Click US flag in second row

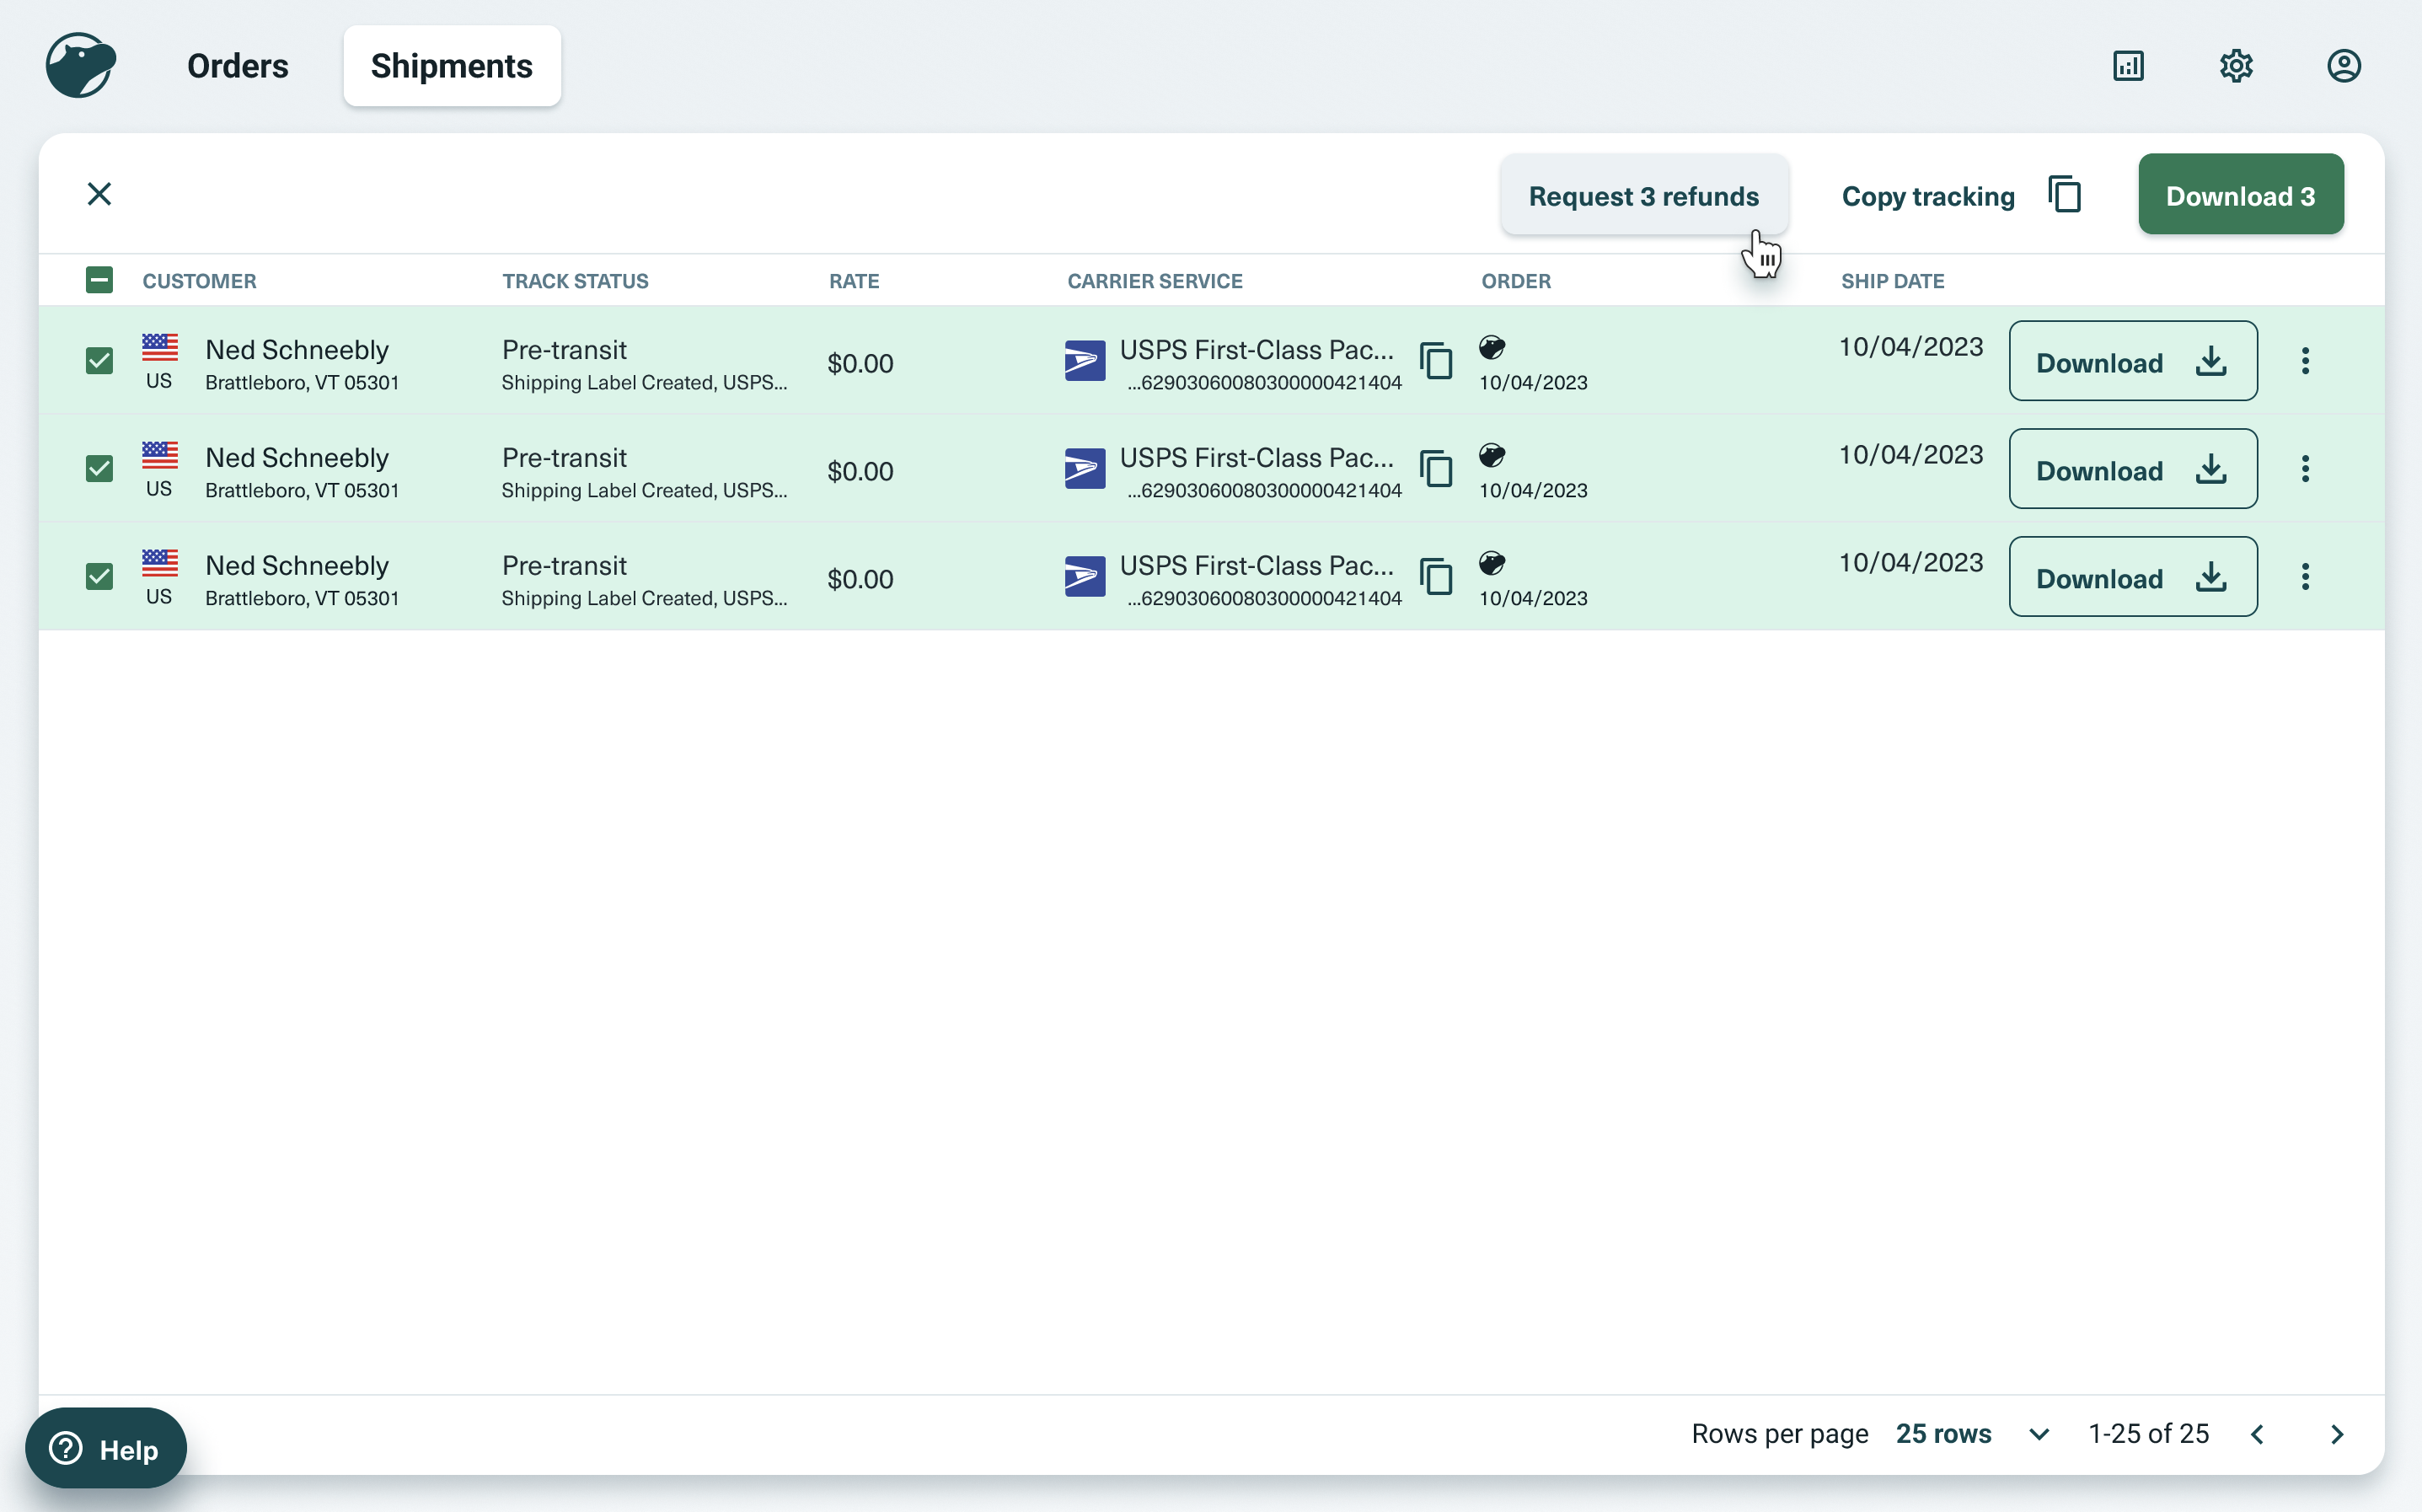point(160,455)
